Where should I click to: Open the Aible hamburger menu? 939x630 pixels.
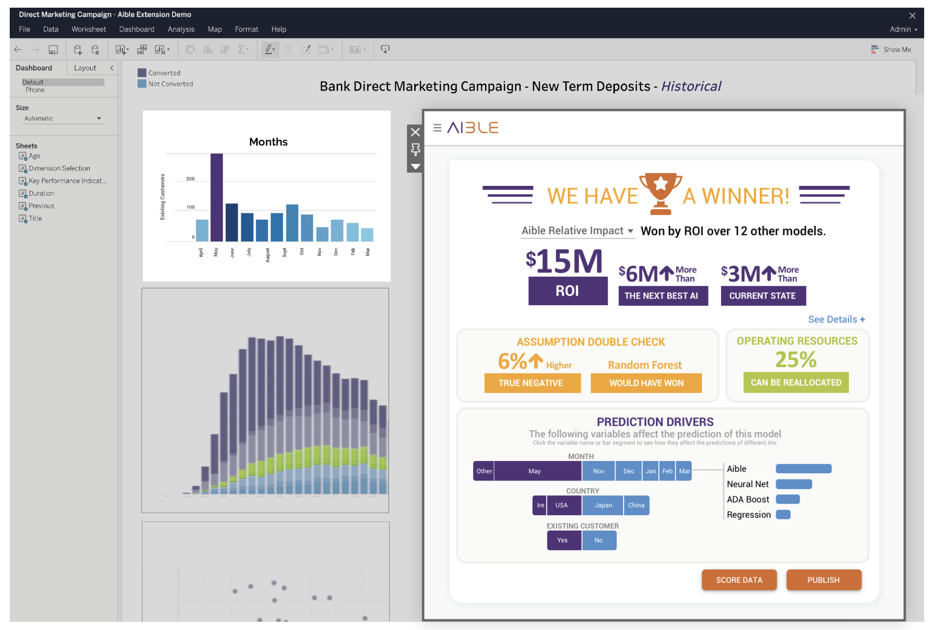[x=437, y=128]
